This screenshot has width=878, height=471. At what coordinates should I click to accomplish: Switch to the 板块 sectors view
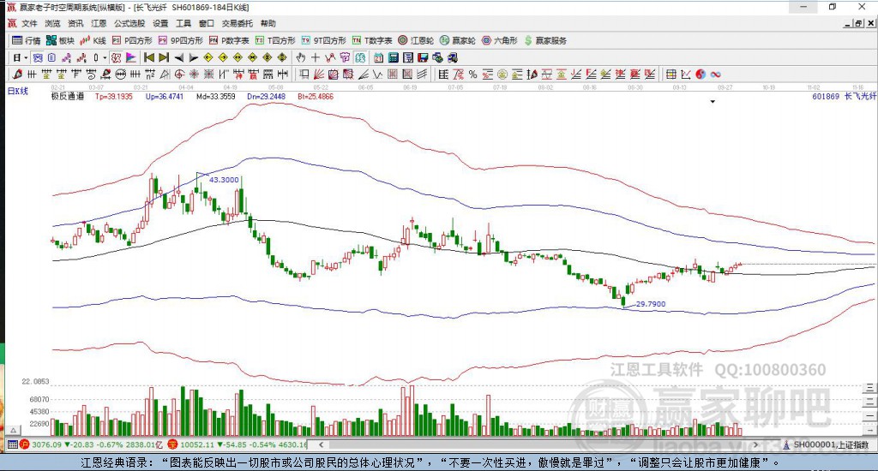[60, 40]
